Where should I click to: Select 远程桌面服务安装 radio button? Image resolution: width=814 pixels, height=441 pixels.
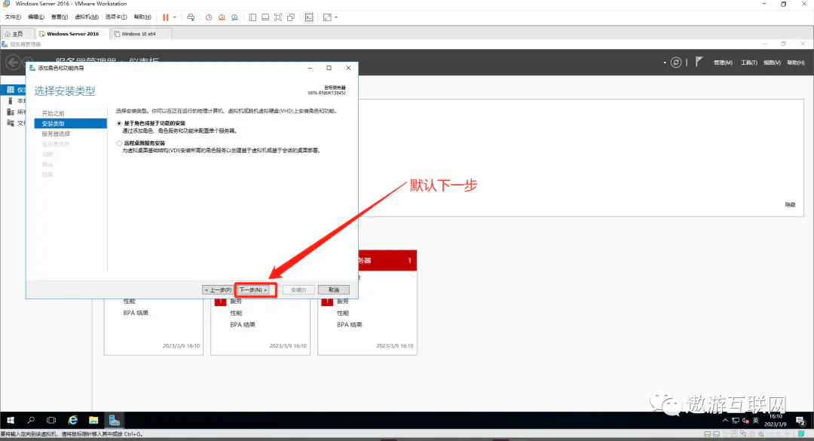(x=119, y=143)
